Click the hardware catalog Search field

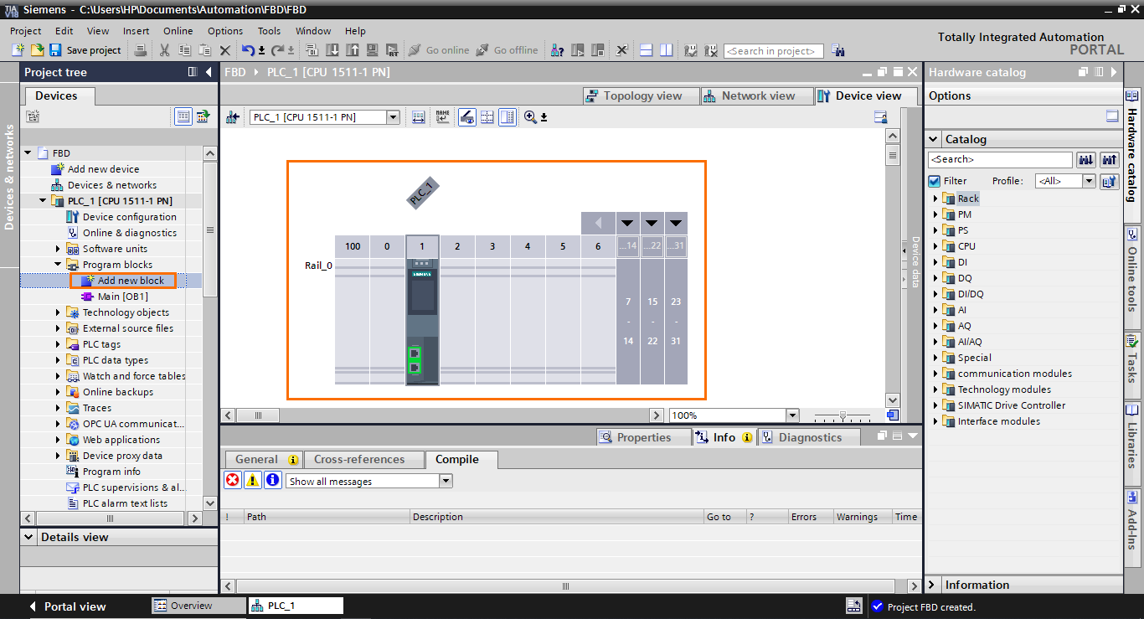[x=1000, y=159]
